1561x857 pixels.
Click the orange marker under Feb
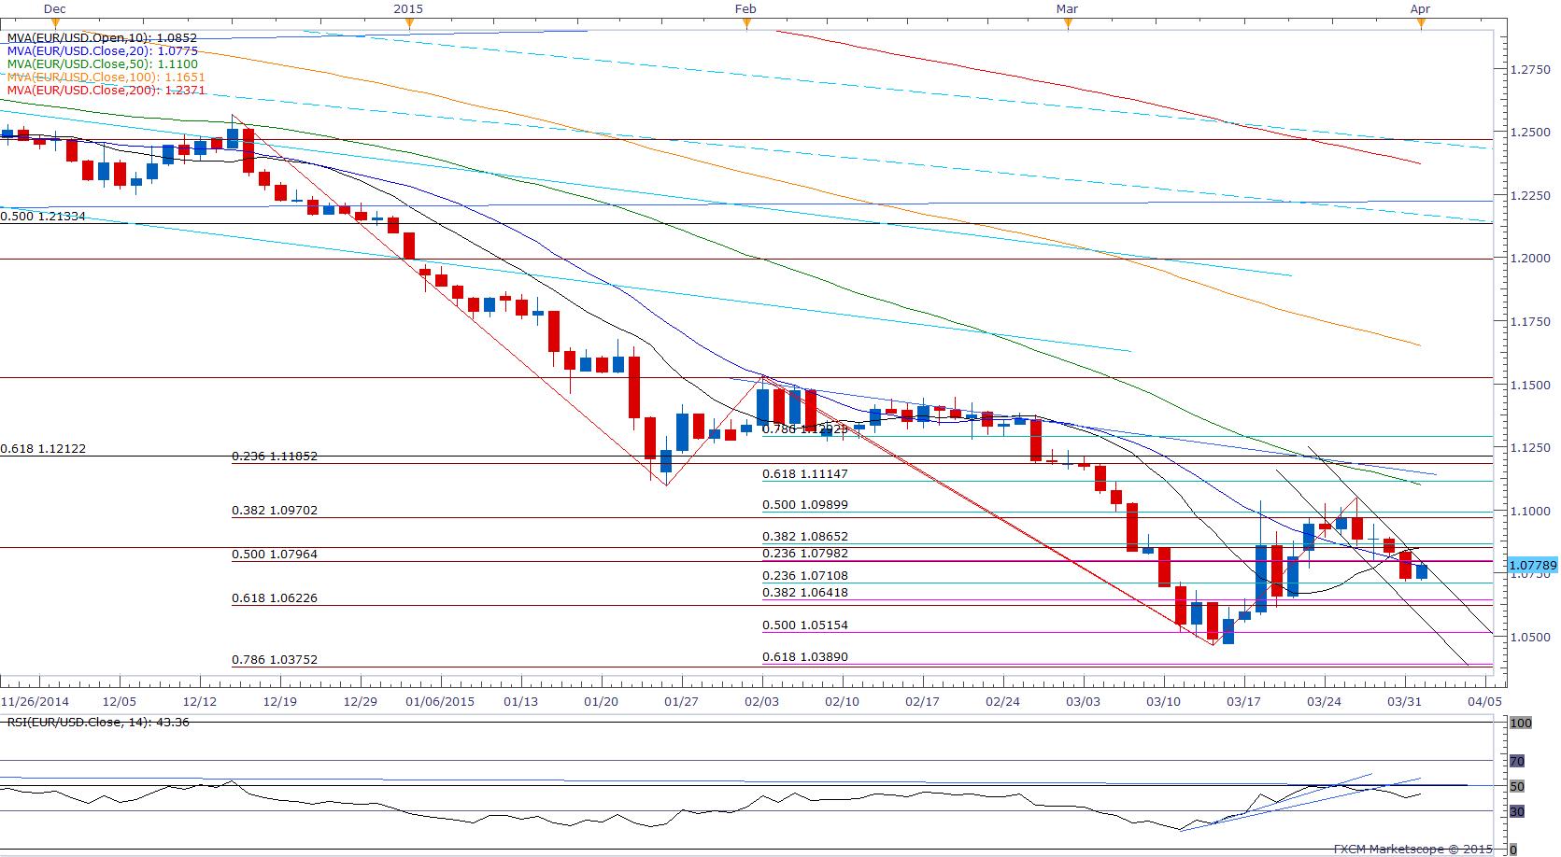pyautogui.click(x=746, y=24)
